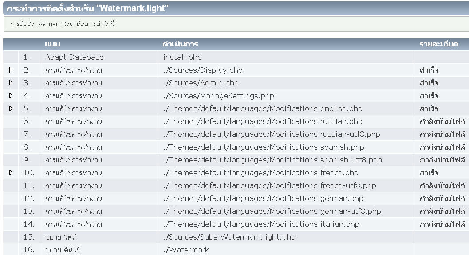This screenshot has height=255, width=469.
Task: Click the รายละเอียด column header
Action: click(x=438, y=44)
